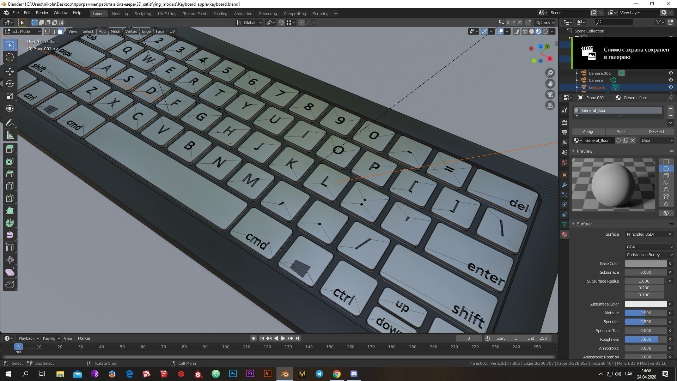Collapse the Preview panel
This screenshot has height=381, width=677.
[573, 151]
